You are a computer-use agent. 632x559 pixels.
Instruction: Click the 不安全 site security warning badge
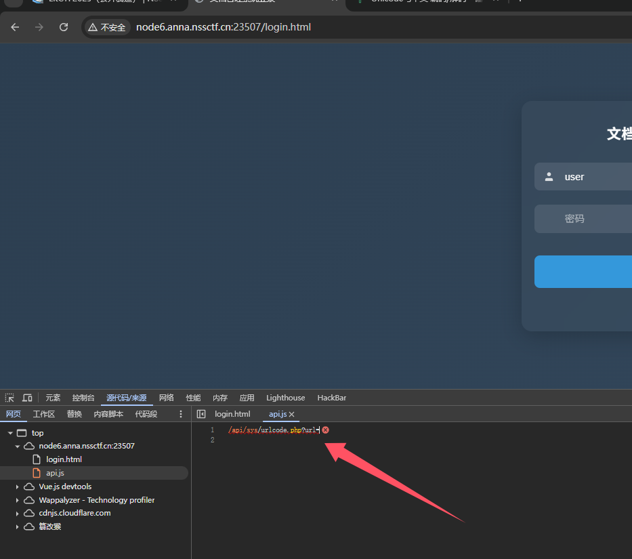point(107,27)
